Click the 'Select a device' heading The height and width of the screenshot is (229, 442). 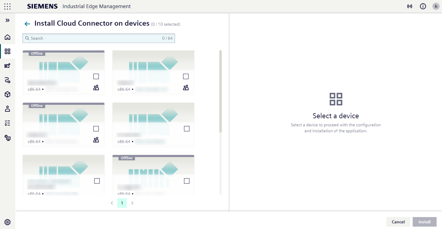336,116
